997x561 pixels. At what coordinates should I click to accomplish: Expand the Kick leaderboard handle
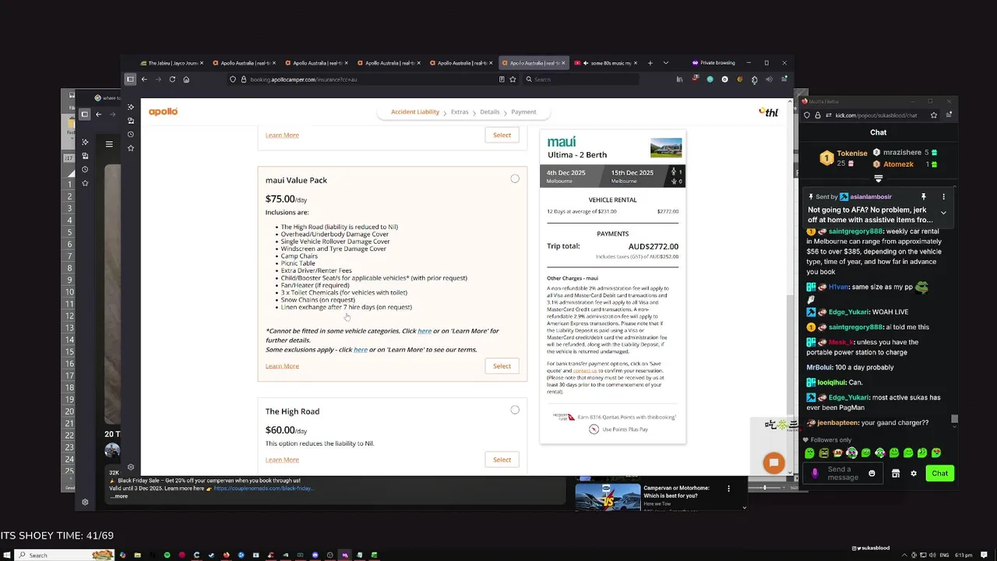[878, 178]
